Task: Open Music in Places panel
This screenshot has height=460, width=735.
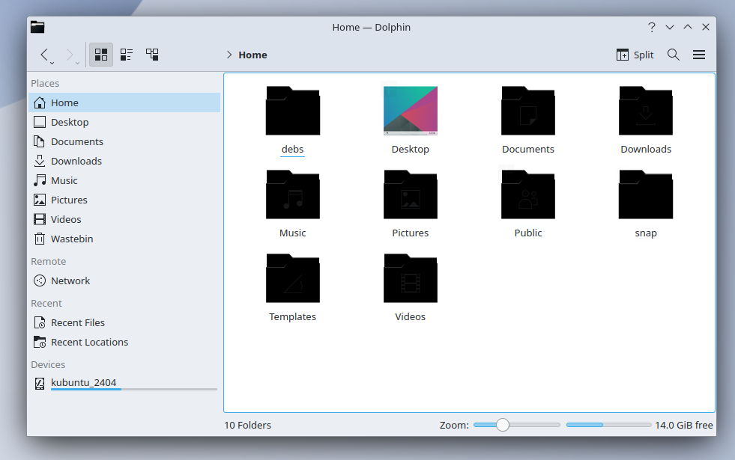Action: tap(124, 180)
